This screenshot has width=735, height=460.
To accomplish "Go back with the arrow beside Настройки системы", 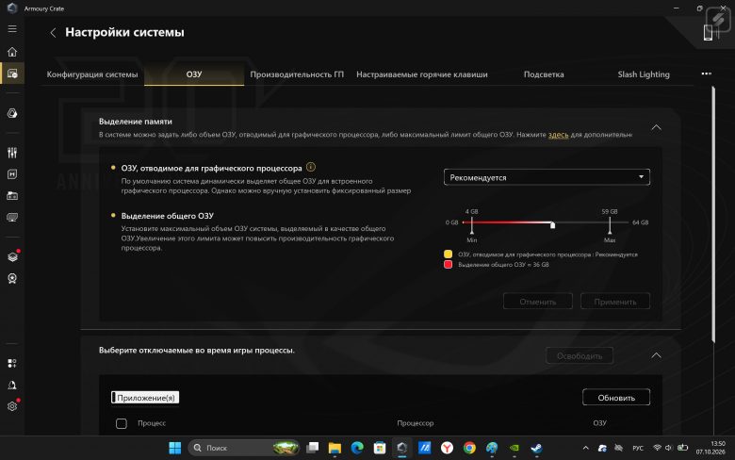I will pos(53,32).
